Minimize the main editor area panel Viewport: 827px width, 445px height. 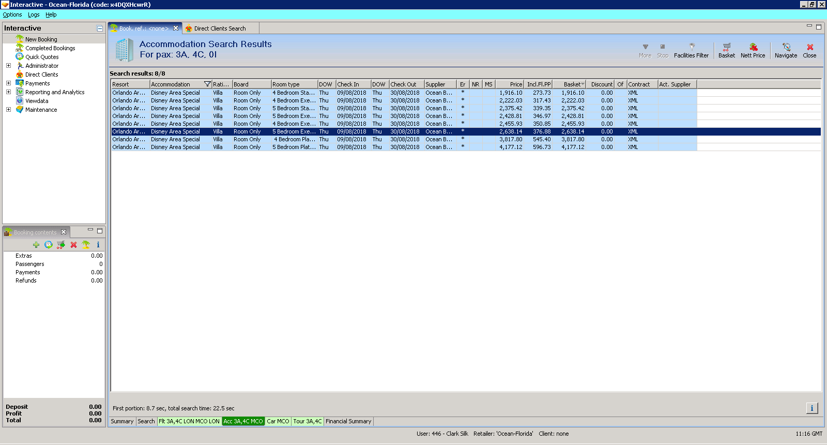(x=809, y=26)
